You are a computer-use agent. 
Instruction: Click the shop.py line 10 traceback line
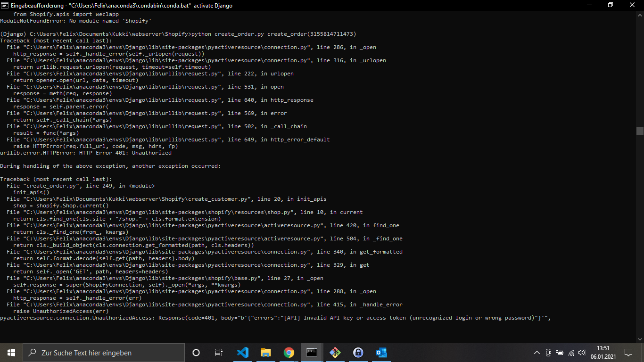click(185, 212)
